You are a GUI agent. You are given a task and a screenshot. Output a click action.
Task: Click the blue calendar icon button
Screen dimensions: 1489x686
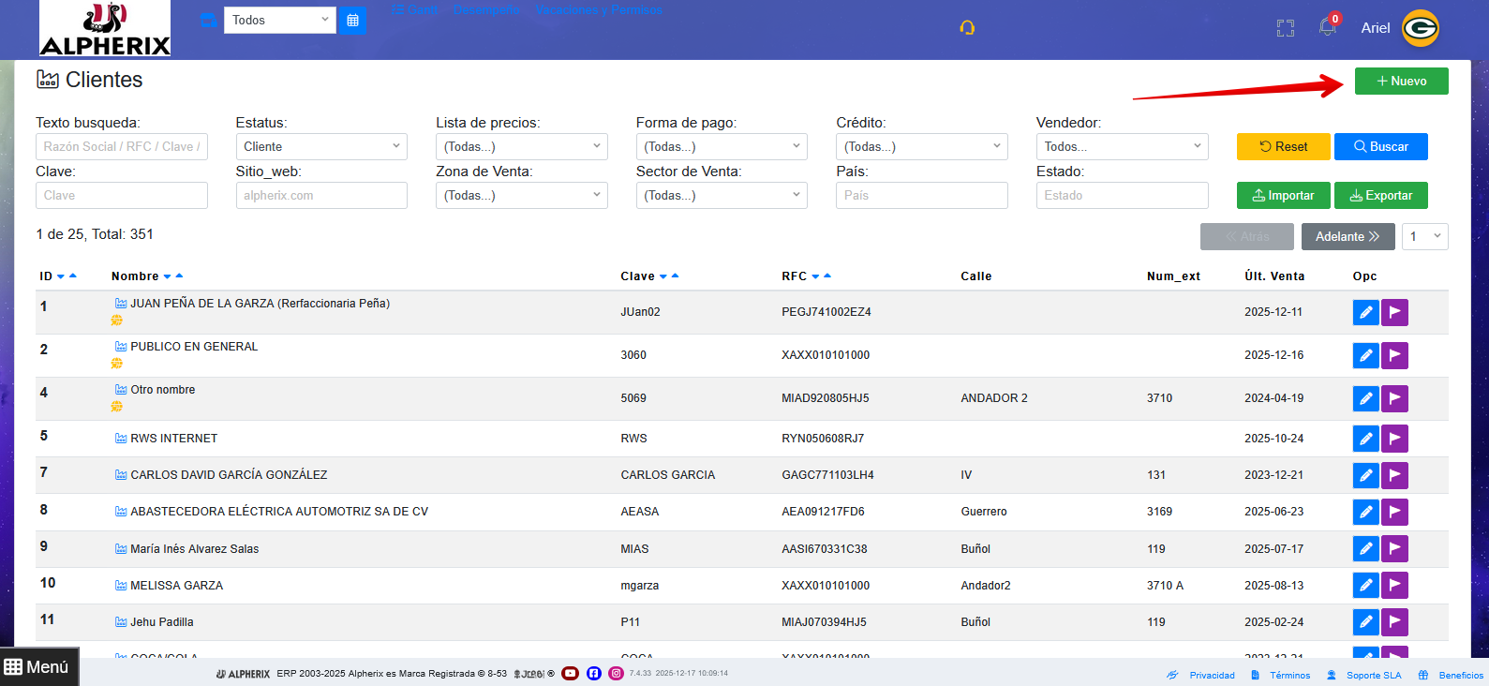click(x=352, y=20)
